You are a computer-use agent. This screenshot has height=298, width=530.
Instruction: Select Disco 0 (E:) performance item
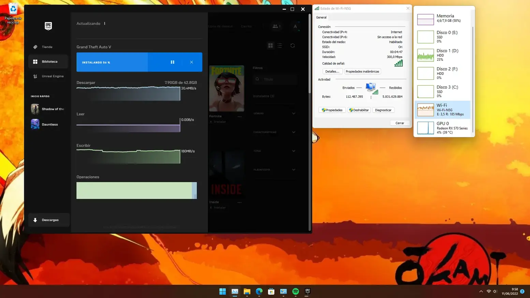pos(443,36)
